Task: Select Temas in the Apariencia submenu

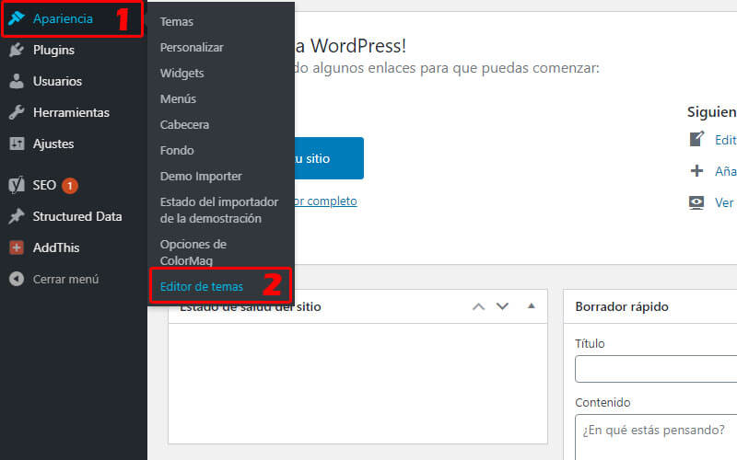Action: coord(176,21)
